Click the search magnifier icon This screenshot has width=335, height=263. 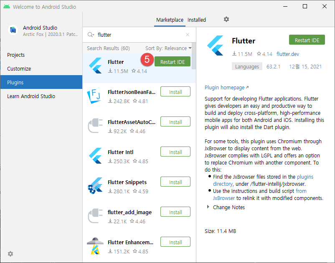91,35
